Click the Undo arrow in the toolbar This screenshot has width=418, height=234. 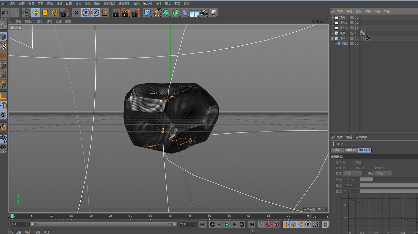[5, 13]
